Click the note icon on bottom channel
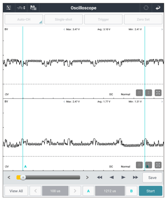 click(139, 165)
